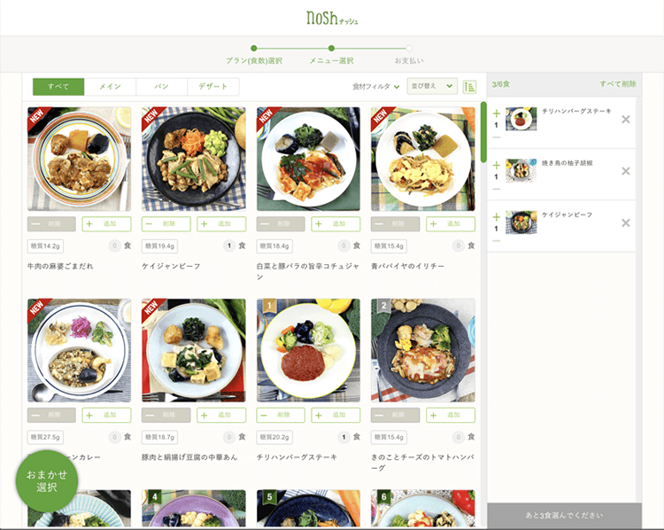Click すべて削除 link in cart
This screenshot has width=664, height=530.
click(x=618, y=84)
